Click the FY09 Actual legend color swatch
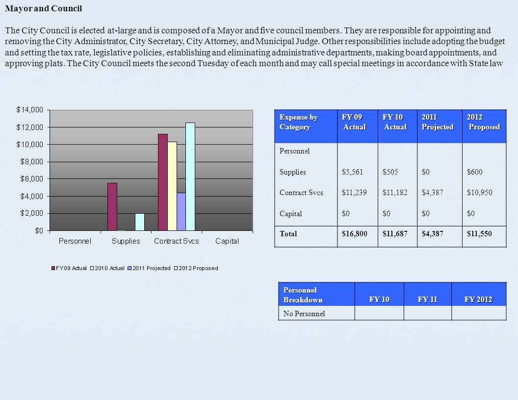 point(53,268)
